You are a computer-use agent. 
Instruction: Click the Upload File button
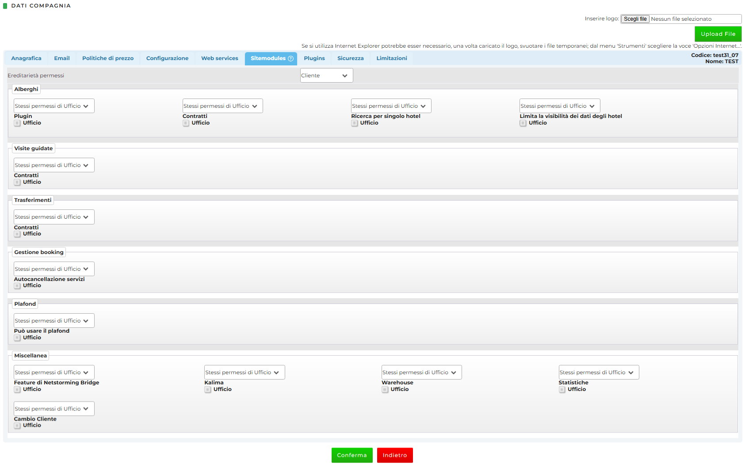(x=718, y=34)
